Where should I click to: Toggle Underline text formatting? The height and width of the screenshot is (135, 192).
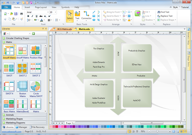(36, 16)
